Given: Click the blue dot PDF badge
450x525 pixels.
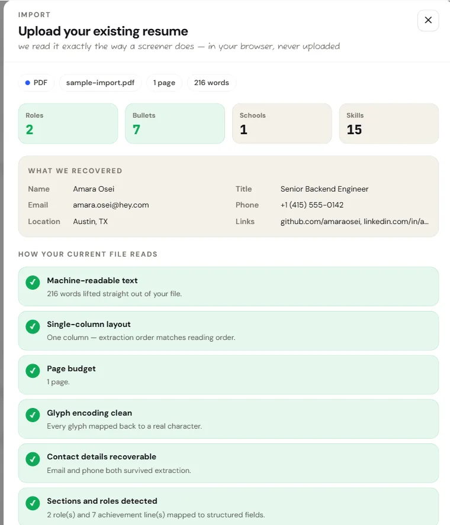Looking at the screenshot, I should 36,83.
